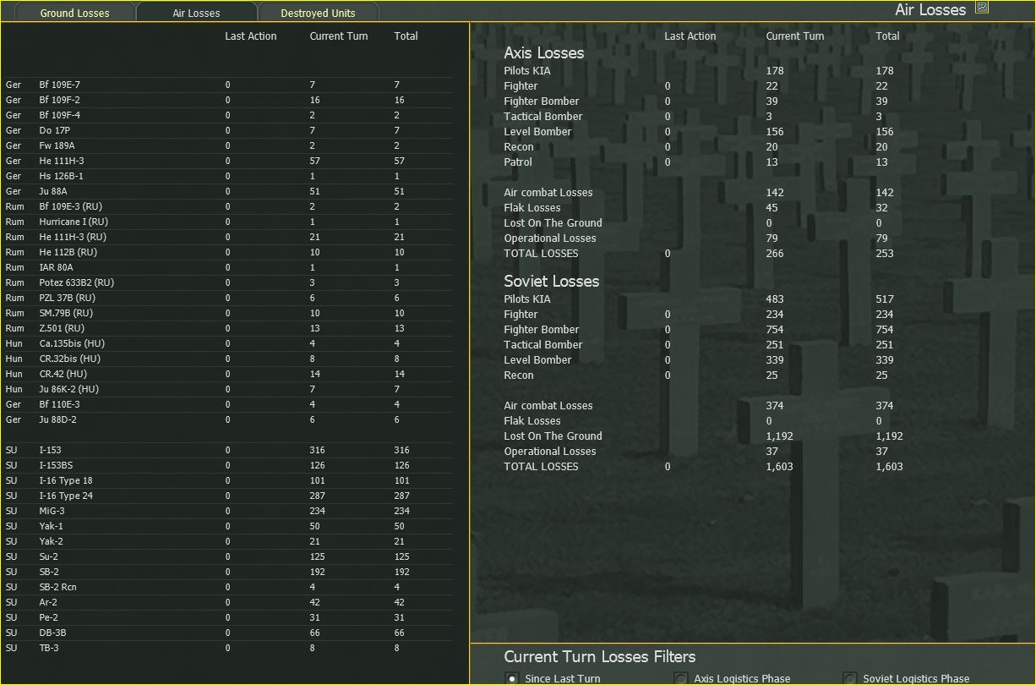Open the Air Losses tab
Viewport: 1036px width, 685px height.
(196, 13)
